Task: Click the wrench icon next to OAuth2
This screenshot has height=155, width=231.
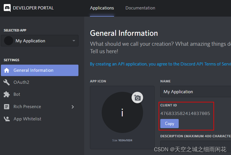Action: pos(7,82)
